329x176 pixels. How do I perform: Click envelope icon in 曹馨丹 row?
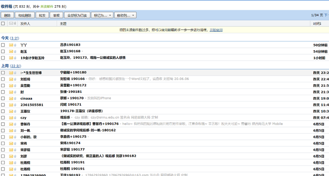11,124
